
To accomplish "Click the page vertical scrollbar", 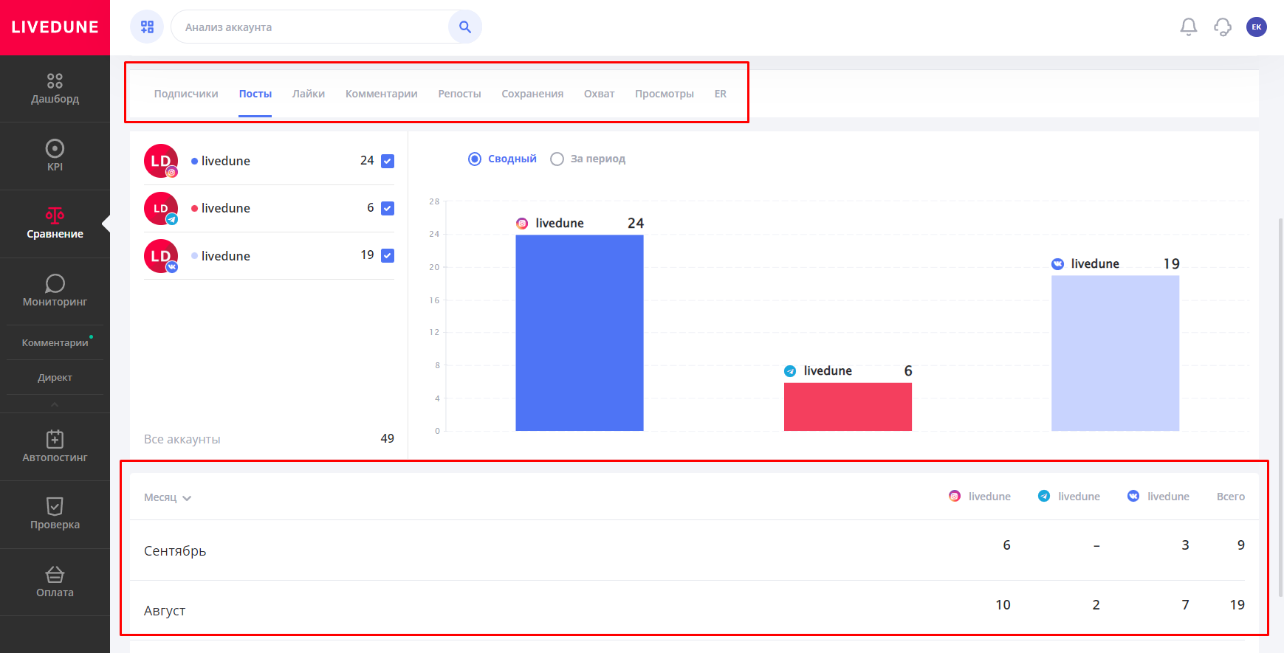I will [x=1280, y=406].
